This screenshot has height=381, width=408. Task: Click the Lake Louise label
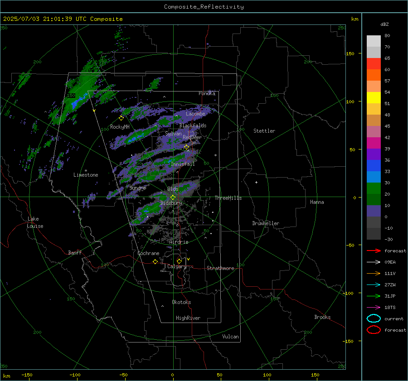[x=35, y=222]
